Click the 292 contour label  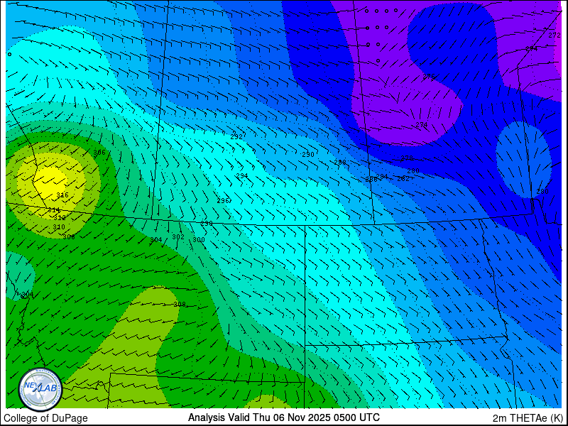[236, 137]
